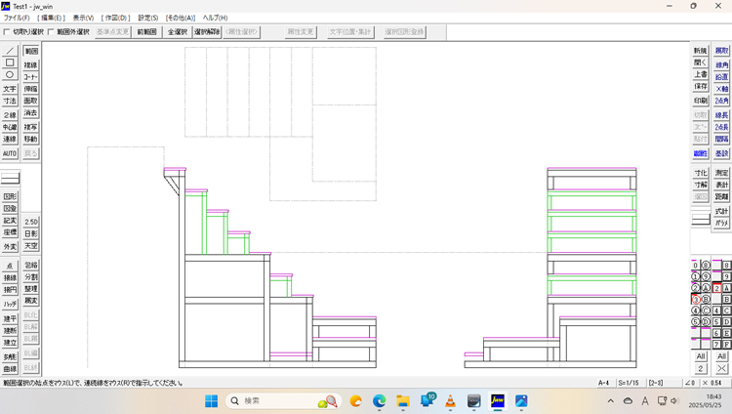This screenshot has height=414, width=732.
Task: Enable the 切取り選択 checkbox
Action: pos(8,32)
